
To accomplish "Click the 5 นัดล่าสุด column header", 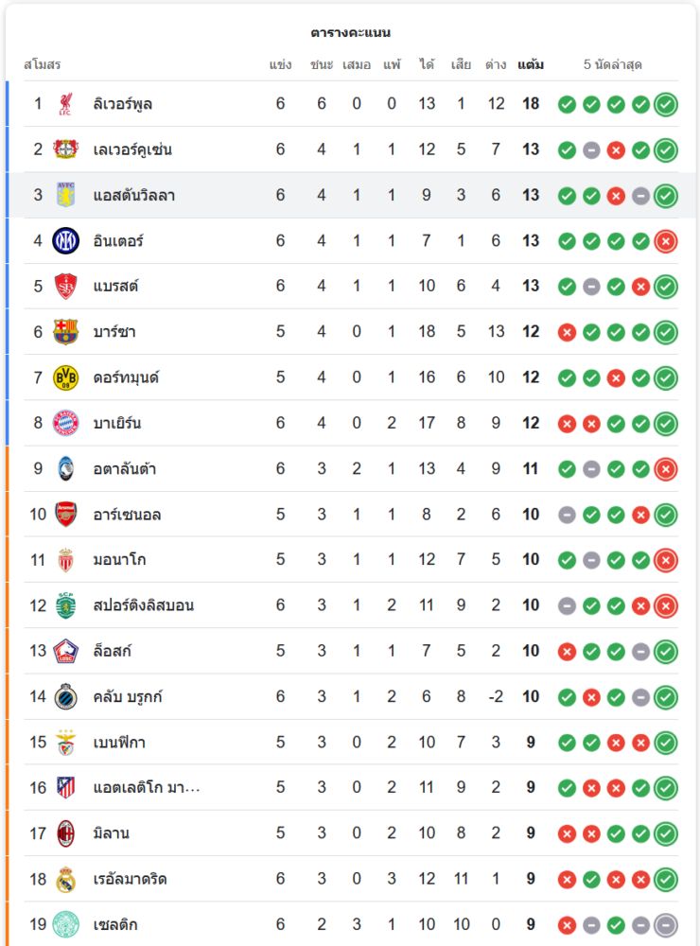I will tap(613, 65).
